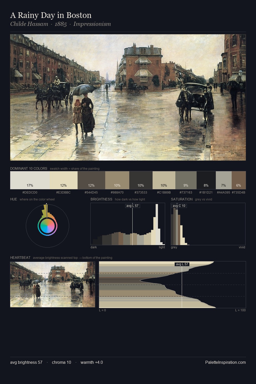Click the 'dark' axis label under Brightness
The height and width of the screenshot is (384, 256).
click(x=94, y=247)
